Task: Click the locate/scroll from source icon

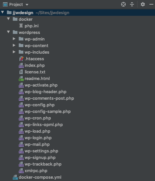Action: click(123, 5)
